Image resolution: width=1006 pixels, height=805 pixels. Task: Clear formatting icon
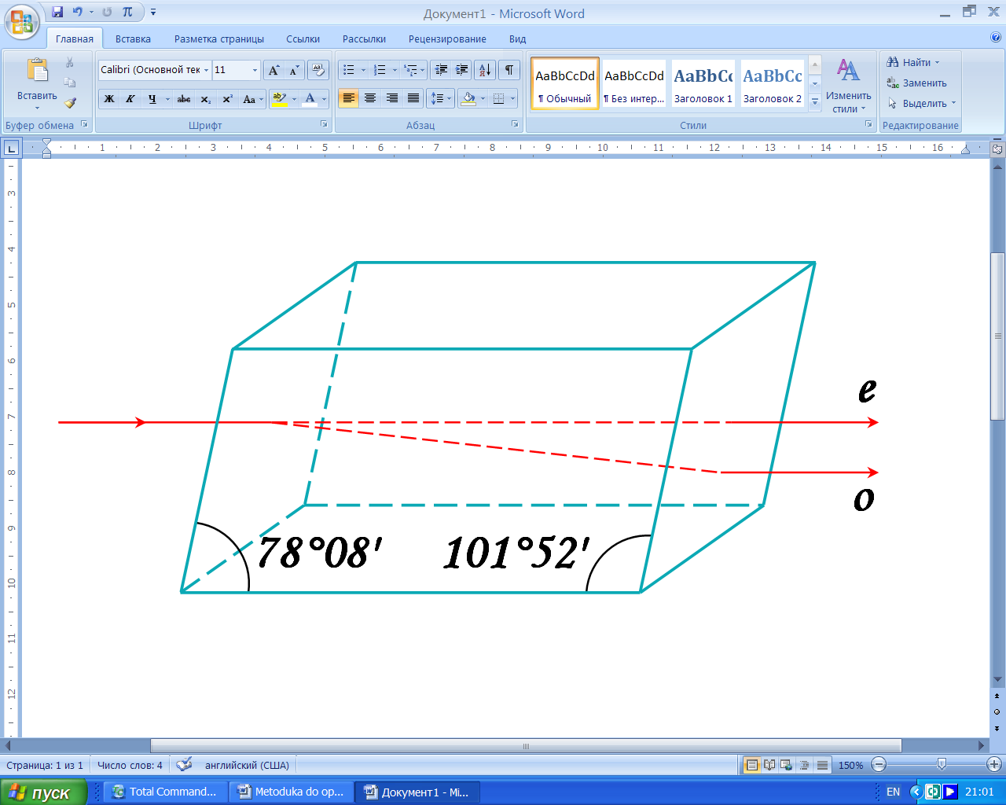(x=318, y=70)
